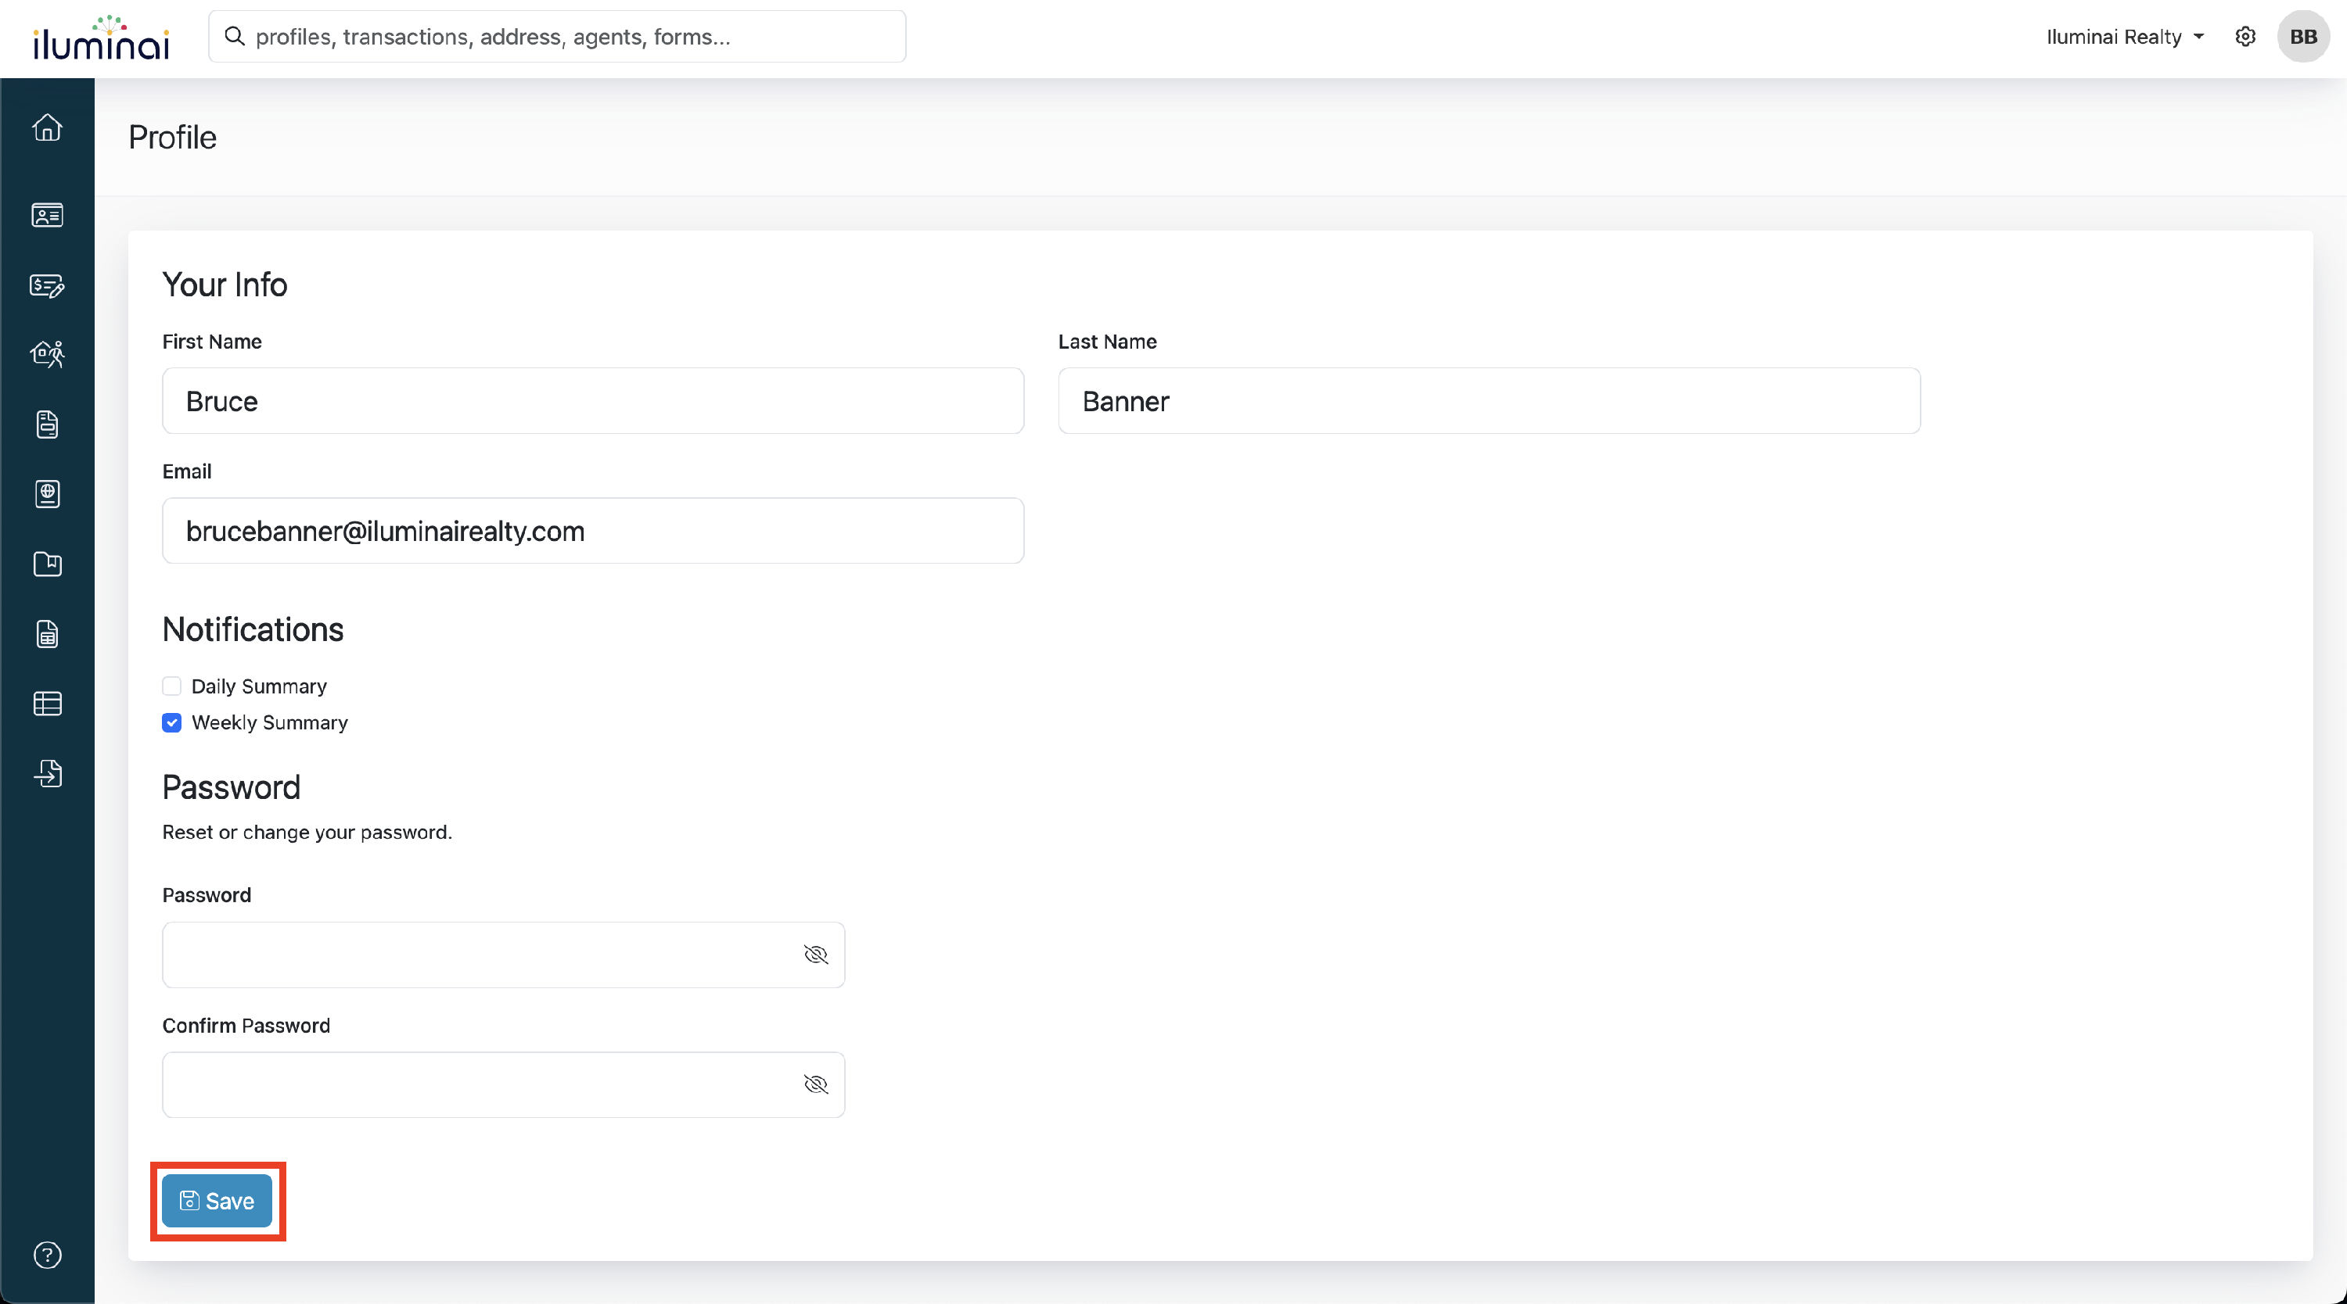Click into the Confirm Password input field
This screenshot has width=2347, height=1304.
click(x=504, y=1084)
